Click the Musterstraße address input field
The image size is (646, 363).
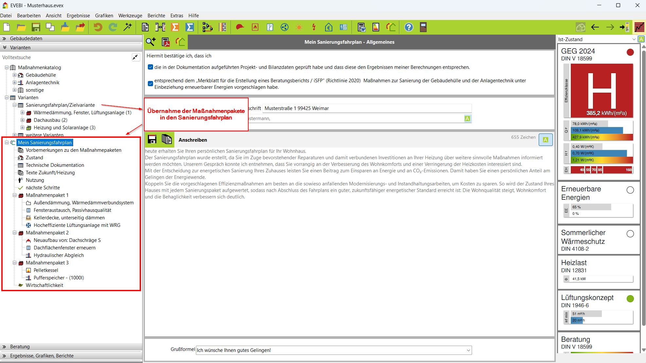click(x=367, y=108)
